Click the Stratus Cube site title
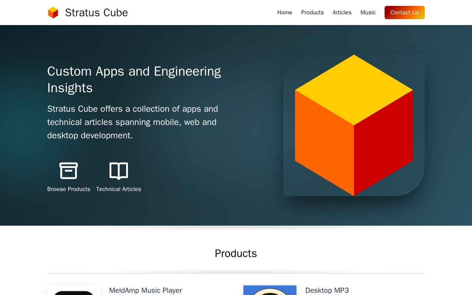This screenshot has width=472, height=295. click(x=96, y=13)
